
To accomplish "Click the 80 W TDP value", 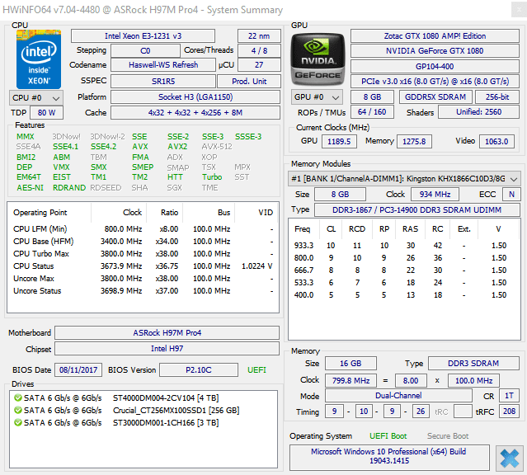I will click(x=46, y=113).
